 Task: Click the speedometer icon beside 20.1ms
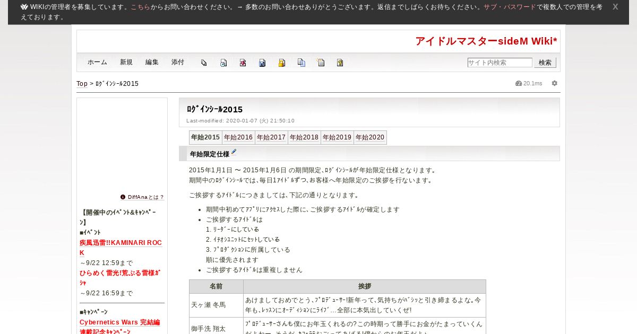(519, 83)
